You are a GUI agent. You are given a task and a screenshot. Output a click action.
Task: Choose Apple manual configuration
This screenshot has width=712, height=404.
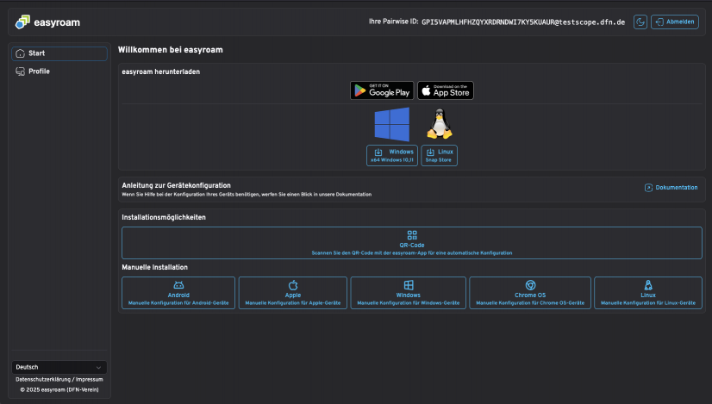(x=293, y=293)
